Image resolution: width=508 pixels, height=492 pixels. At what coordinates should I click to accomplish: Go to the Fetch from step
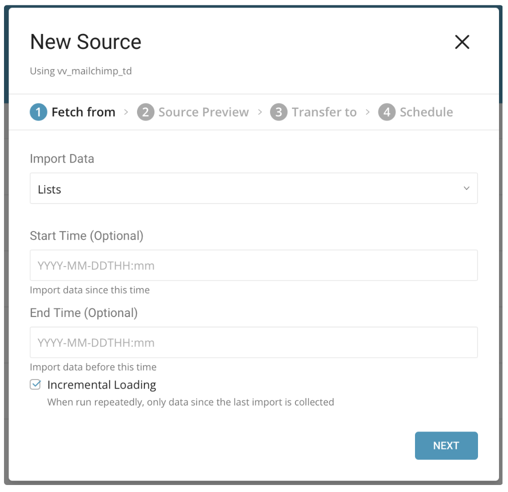[x=83, y=112]
